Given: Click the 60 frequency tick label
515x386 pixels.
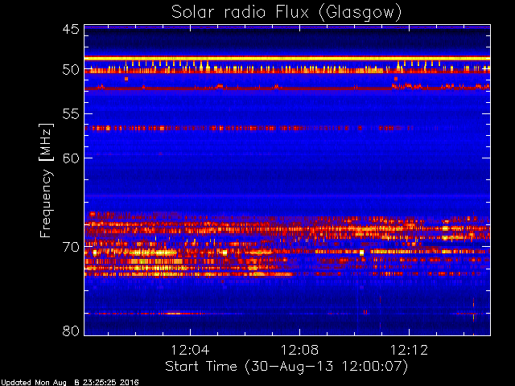Looking at the screenshot, I should [71, 158].
